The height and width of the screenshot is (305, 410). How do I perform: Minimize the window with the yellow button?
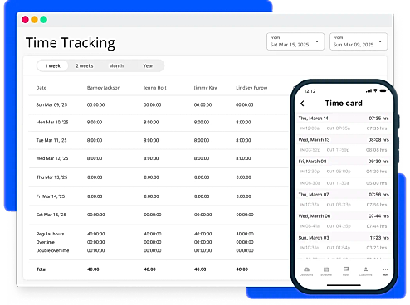(x=34, y=20)
